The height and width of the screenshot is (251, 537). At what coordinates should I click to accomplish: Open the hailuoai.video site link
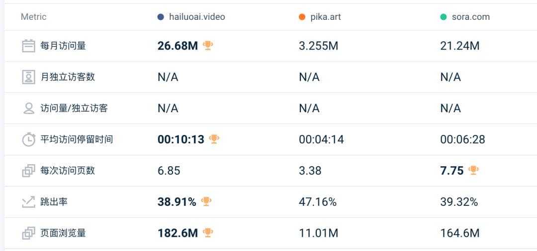[x=197, y=17]
